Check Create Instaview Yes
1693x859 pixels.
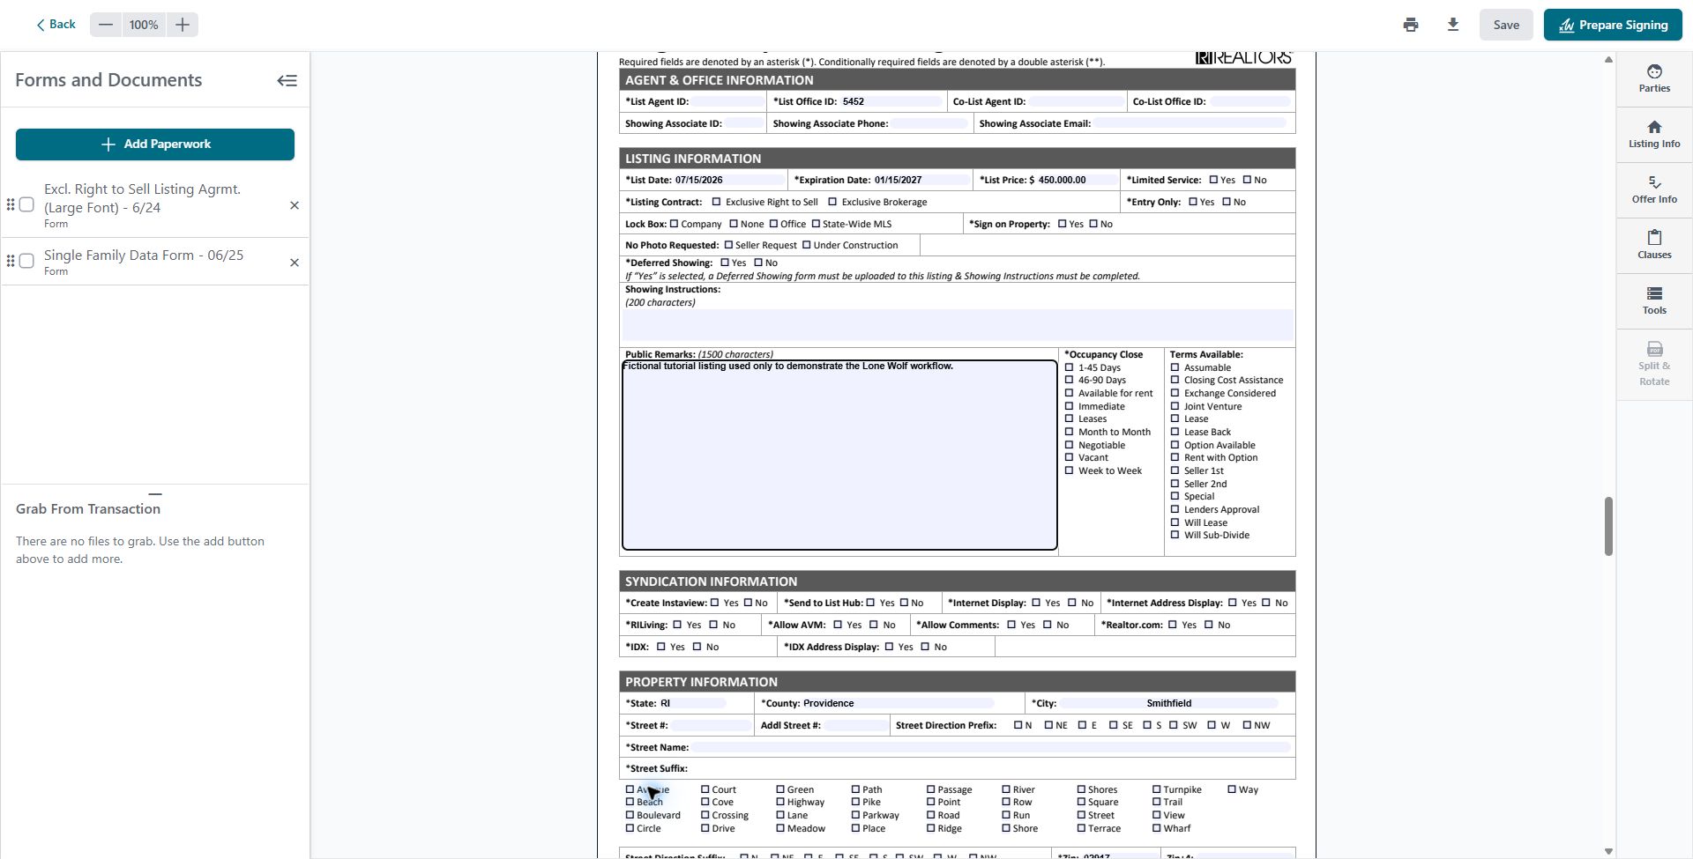714,603
